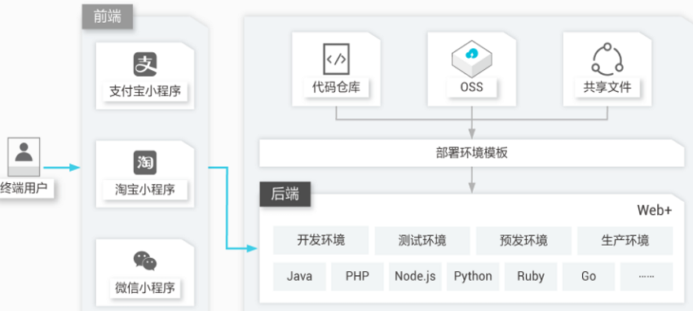Image resolution: width=693 pixels, height=311 pixels.
Task: Choose the PHP language box
Action: [358, 277]
